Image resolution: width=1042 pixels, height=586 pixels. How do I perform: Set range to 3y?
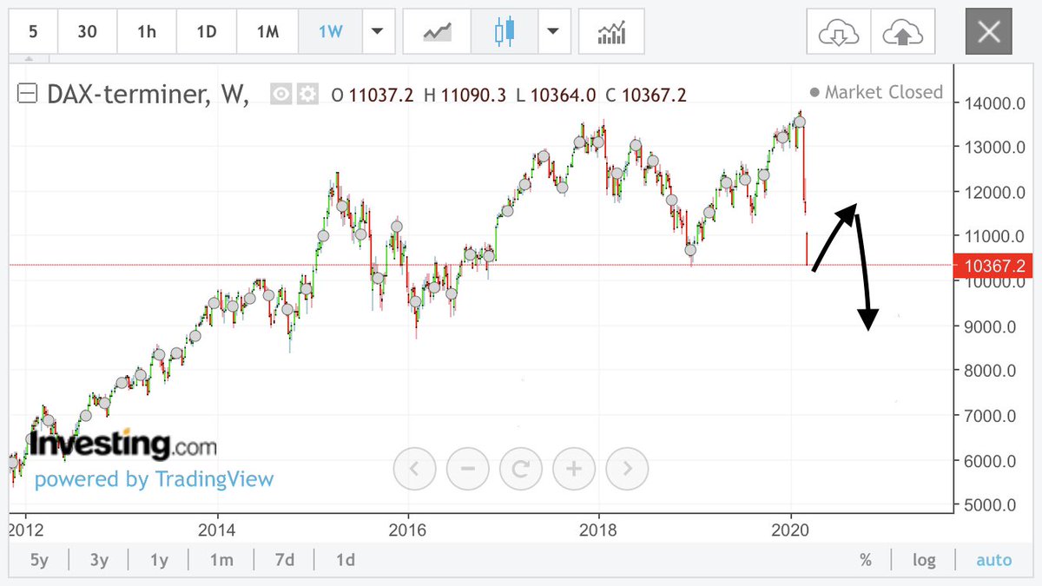pyautogui.click(x=99, y=560)
